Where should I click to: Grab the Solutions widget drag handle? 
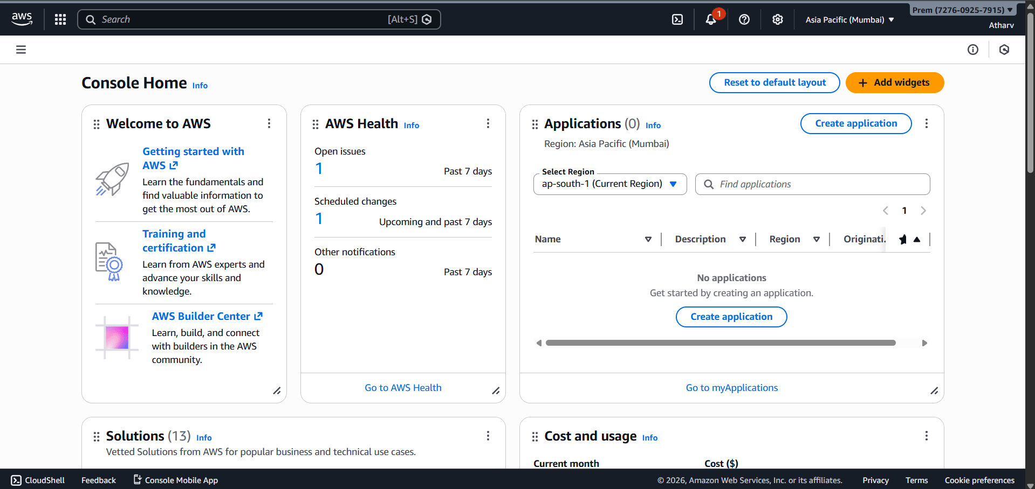pos(97,437)
